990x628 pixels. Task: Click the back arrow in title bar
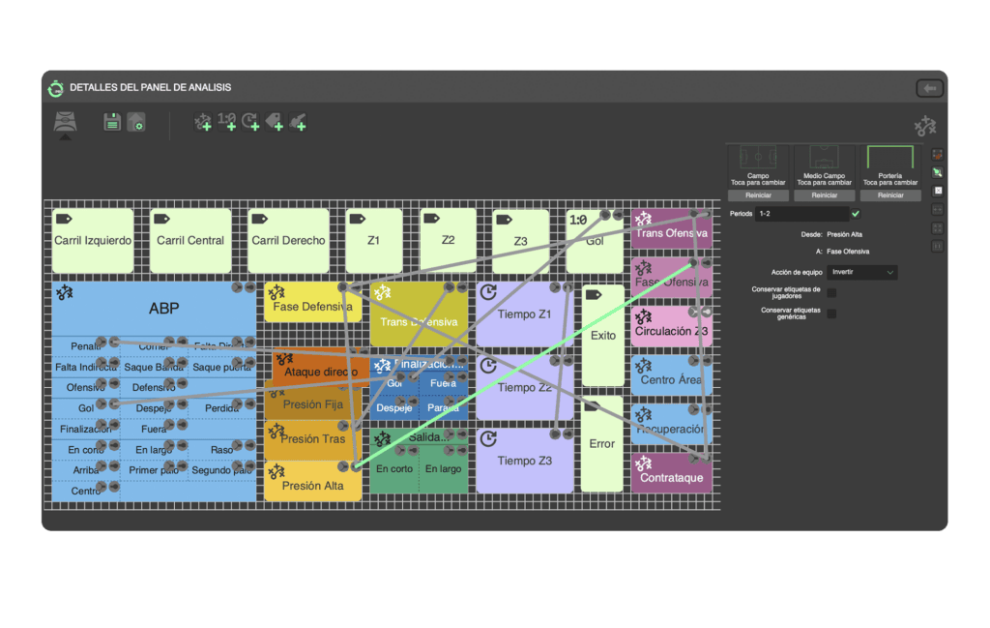[x=929, y=88]
